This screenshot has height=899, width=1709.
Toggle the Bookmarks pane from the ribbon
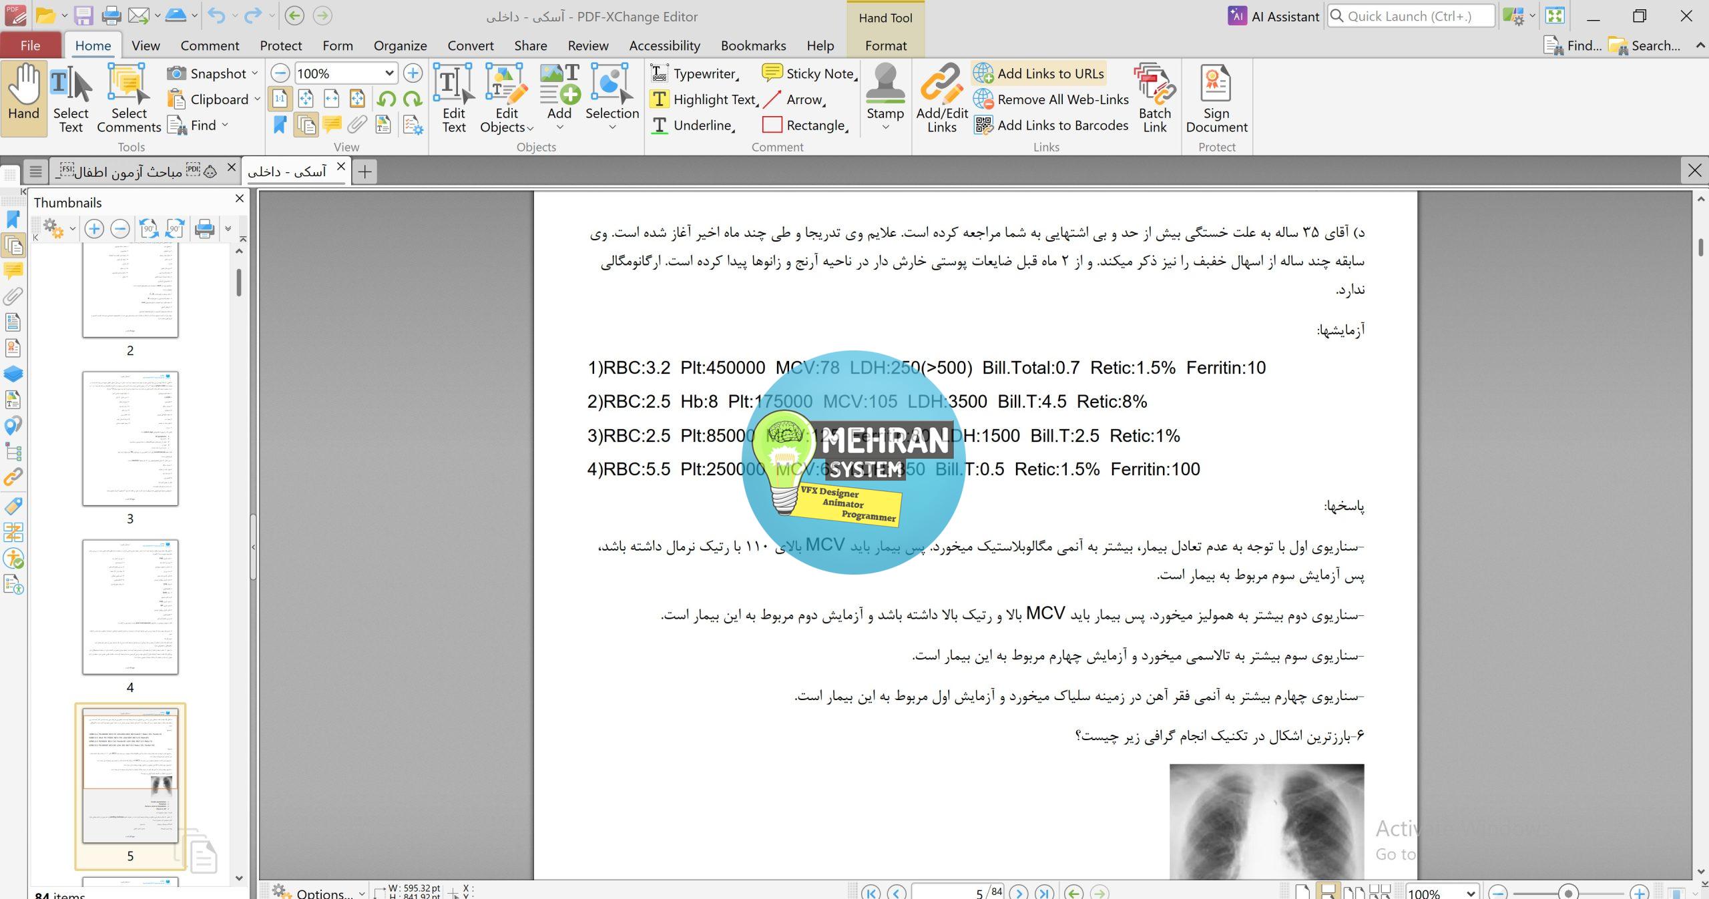click(x=280, y=125)
